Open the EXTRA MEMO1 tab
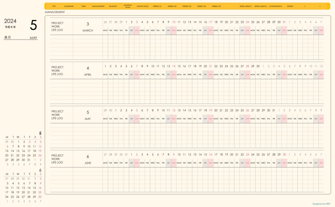The width and height of the screenshot is (335, 207). pos(246,6)
